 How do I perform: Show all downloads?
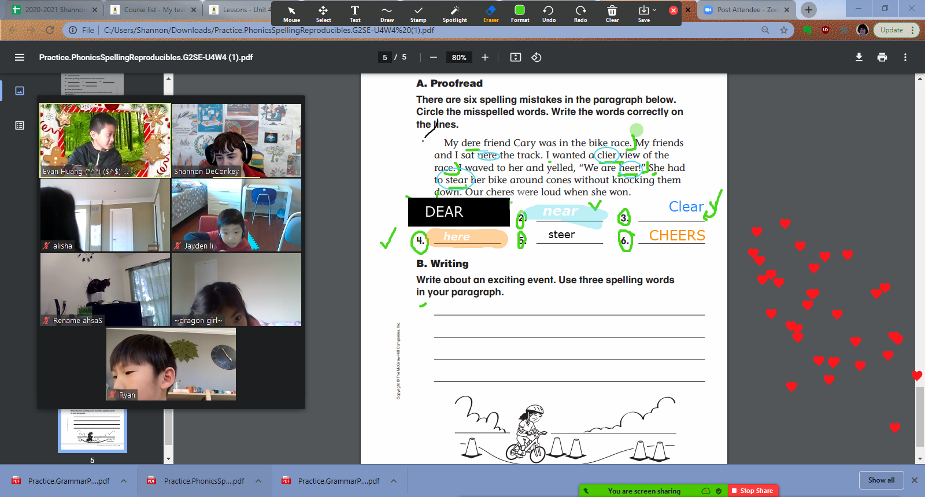point(881,480)
